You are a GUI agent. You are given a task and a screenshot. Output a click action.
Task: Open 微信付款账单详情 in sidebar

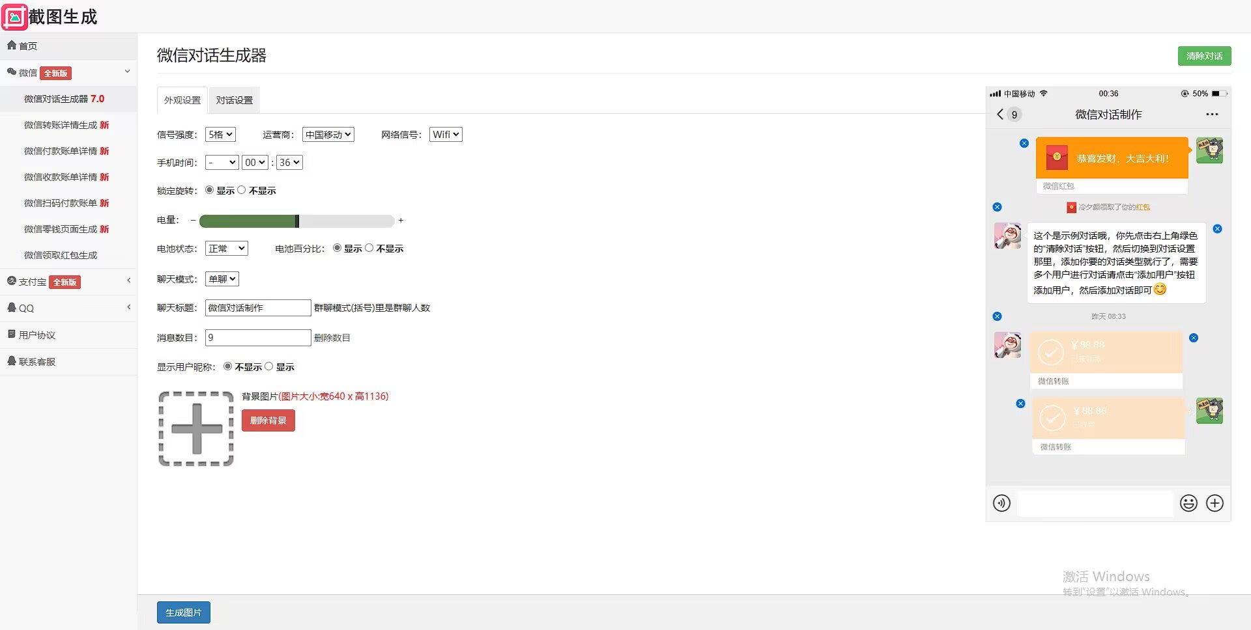68,151
